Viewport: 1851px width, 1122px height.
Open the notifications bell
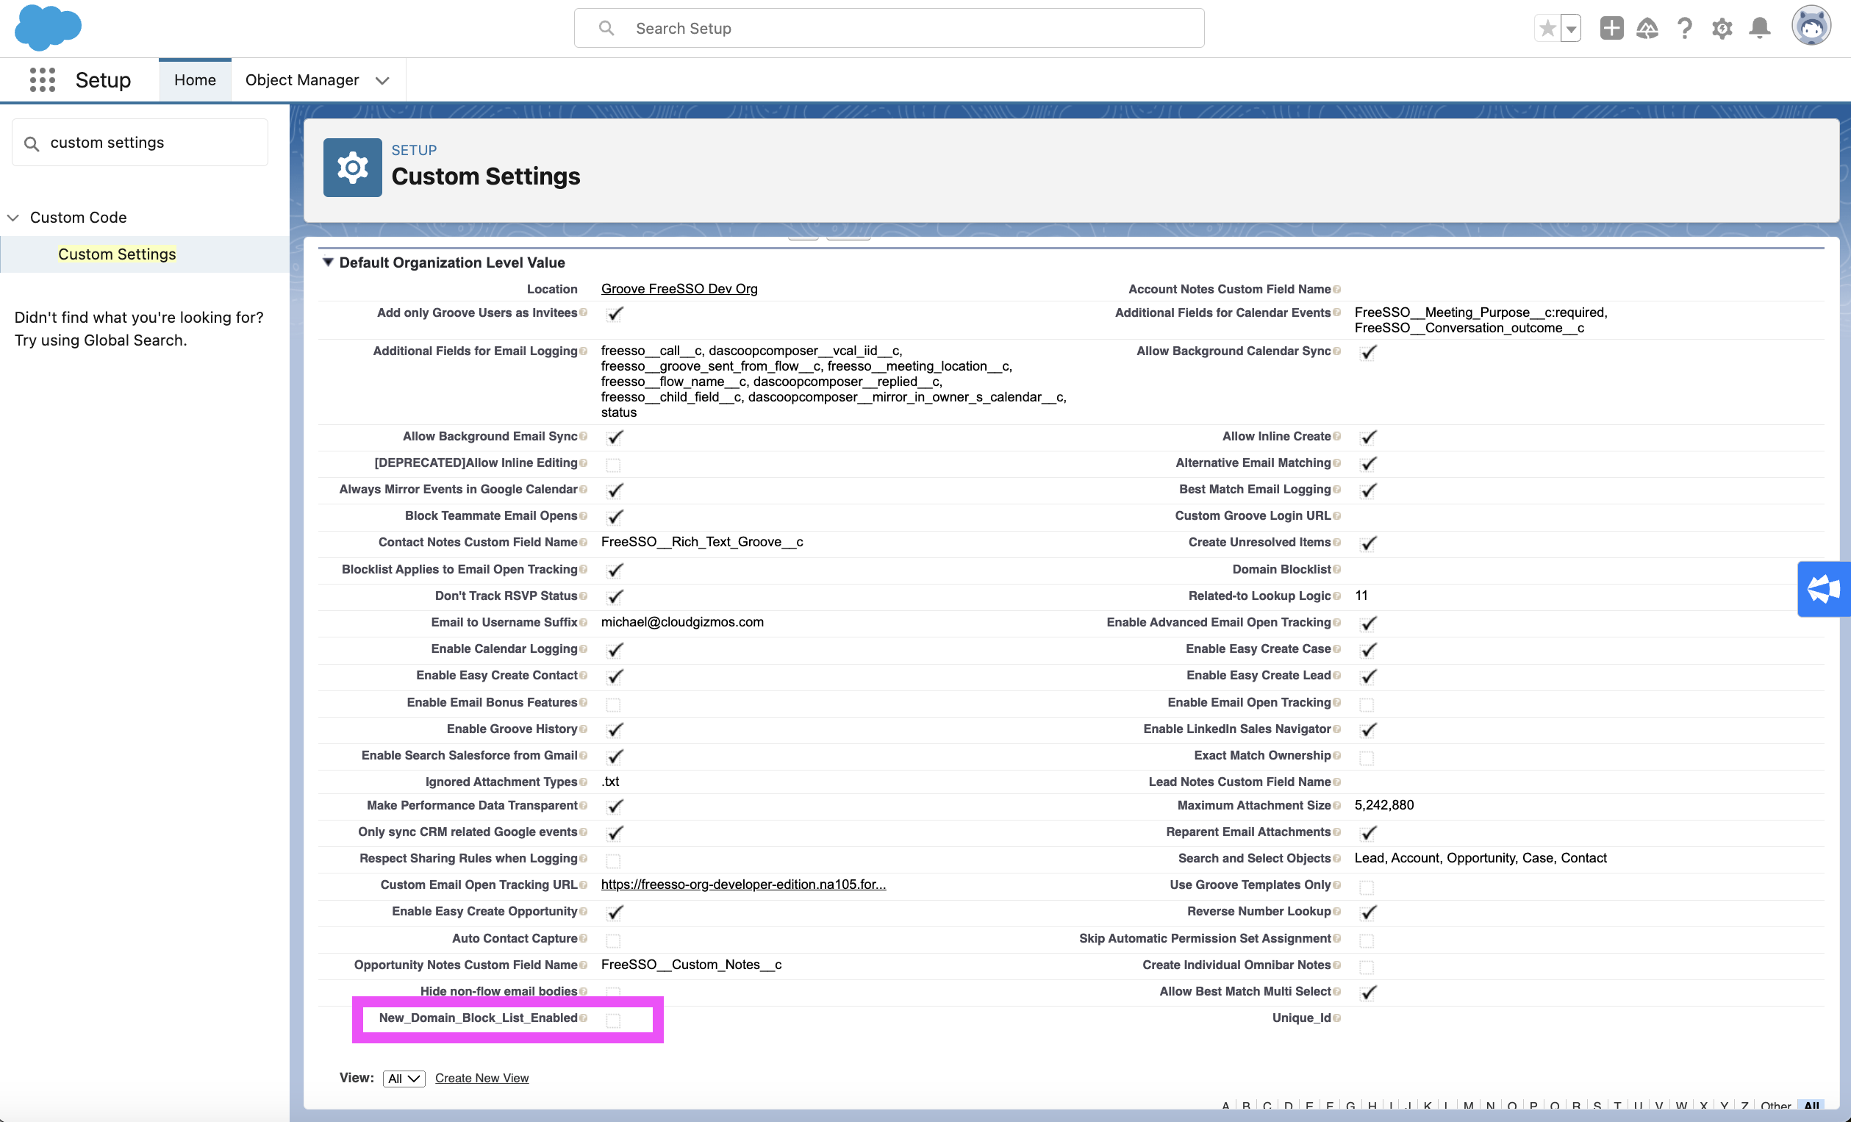click(x=1760, y=29)
